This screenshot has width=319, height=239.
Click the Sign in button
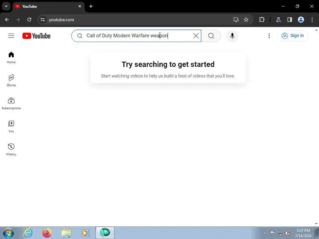coord(293,36)
